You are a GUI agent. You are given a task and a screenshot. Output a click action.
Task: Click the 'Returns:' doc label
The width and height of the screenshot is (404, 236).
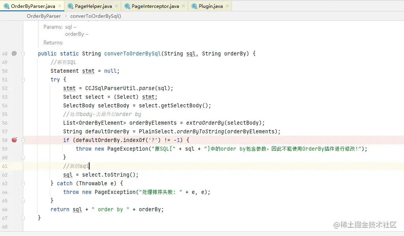53,42
